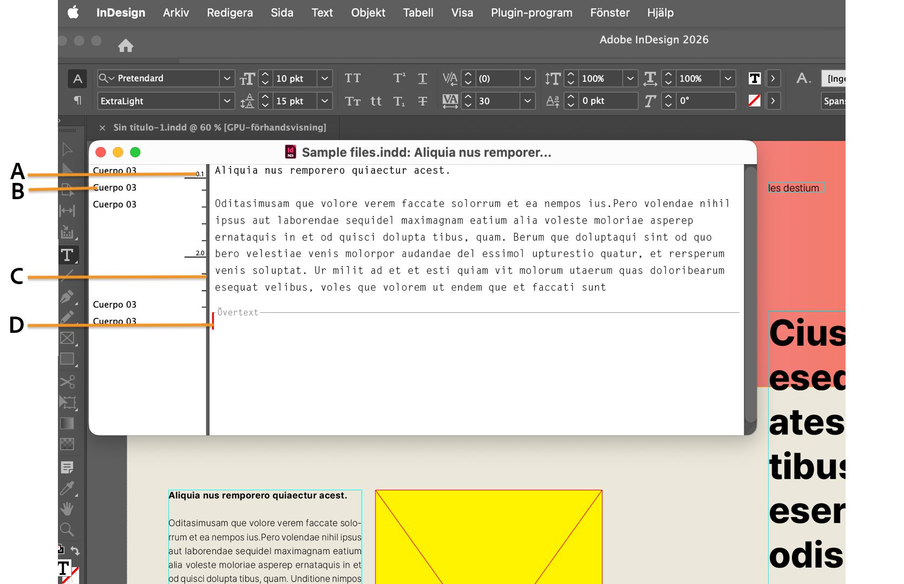Click the text fill color swatch
The image size is (904, 584).
click(755, 78)
